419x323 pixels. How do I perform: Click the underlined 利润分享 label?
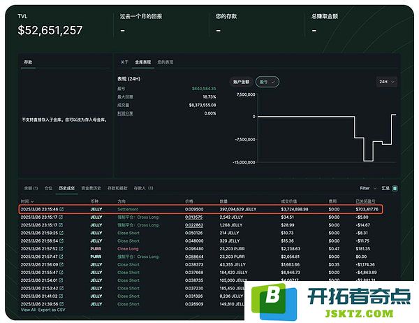[125, 113]
